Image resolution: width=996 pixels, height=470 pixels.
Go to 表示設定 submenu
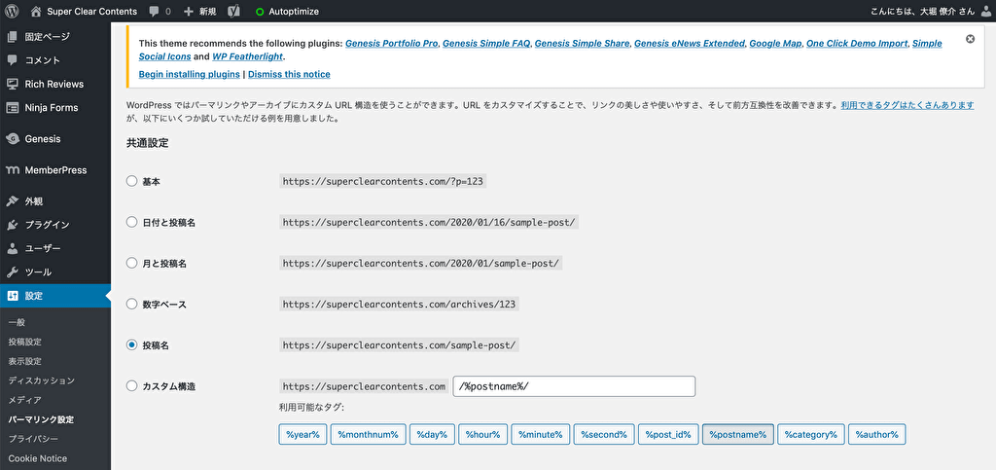(24, 361)
